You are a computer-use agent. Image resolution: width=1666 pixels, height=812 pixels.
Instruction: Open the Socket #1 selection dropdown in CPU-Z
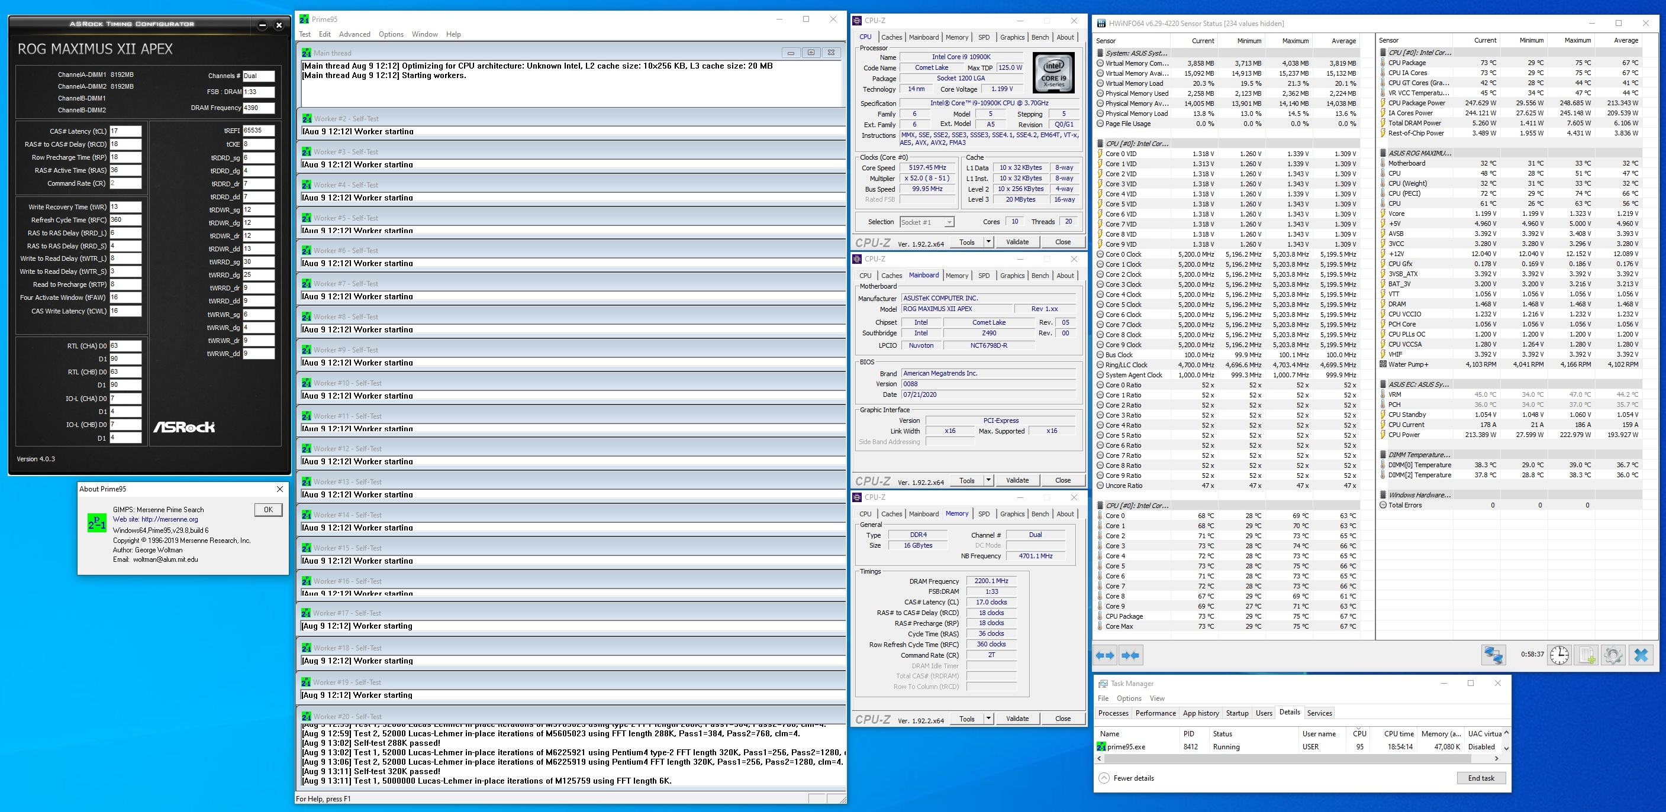coord(927,222)
